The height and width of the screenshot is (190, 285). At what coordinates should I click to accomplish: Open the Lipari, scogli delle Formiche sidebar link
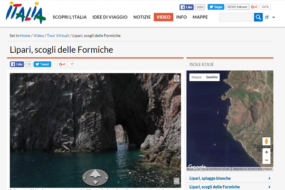(x=215, y=187)
